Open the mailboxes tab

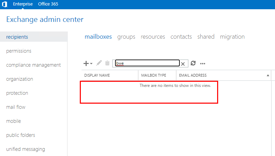(x=98, y=37)
